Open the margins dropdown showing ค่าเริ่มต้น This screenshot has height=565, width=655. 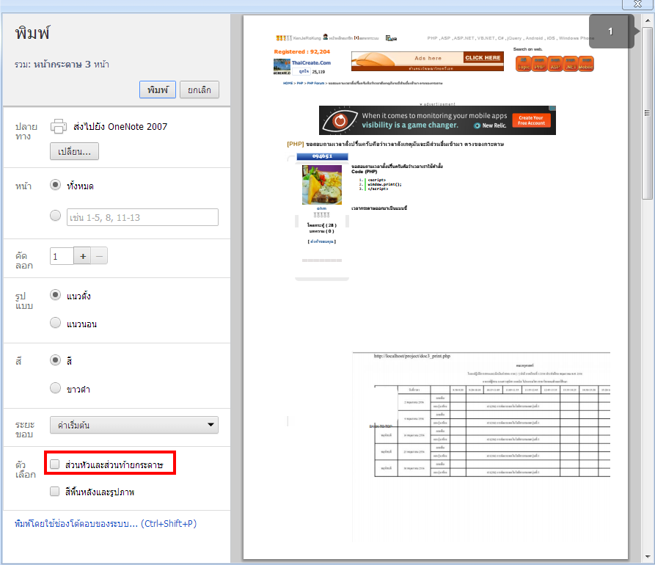point(134,425)
